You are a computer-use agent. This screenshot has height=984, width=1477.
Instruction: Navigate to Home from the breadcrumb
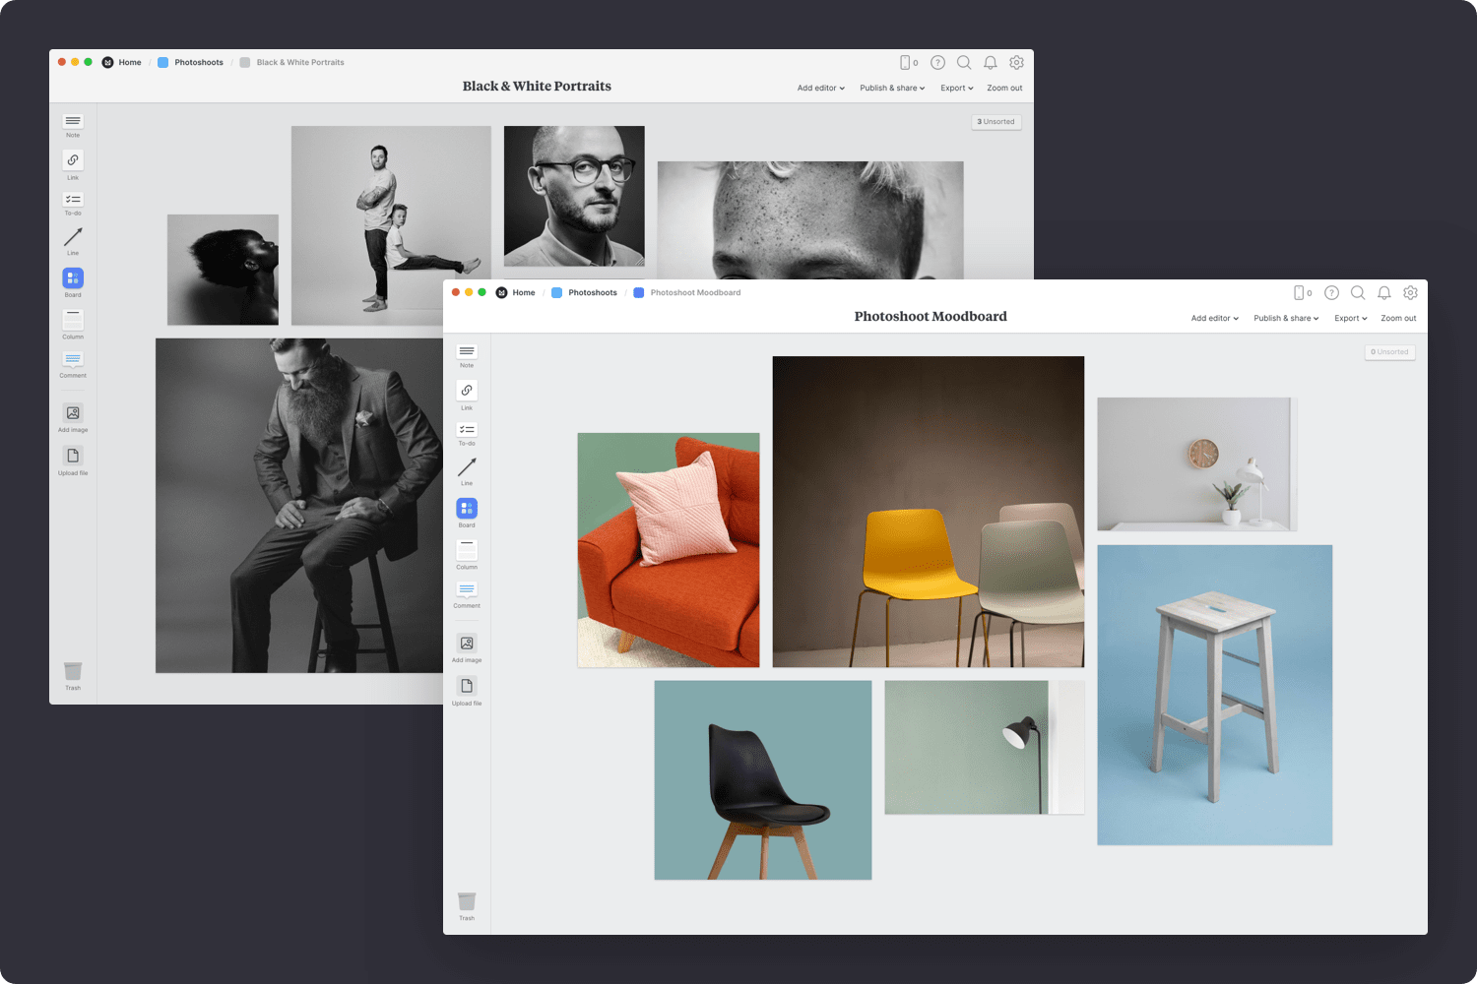pos(523,292)
